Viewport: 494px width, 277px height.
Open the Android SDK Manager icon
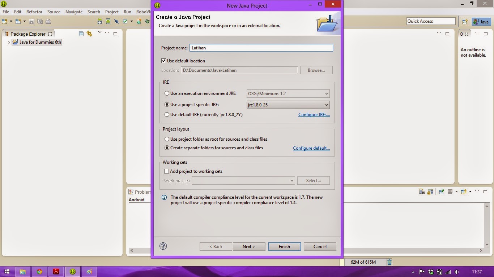coord(100,21)
